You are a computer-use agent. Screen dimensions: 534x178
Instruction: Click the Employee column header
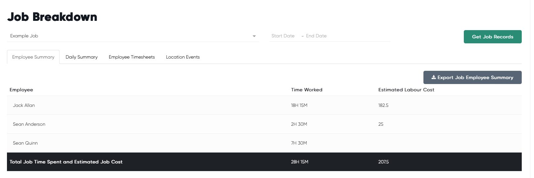tap(21, 90)
